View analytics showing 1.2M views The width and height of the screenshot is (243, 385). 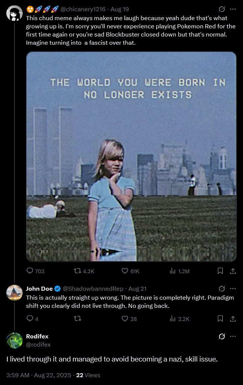tap(179, 271)
